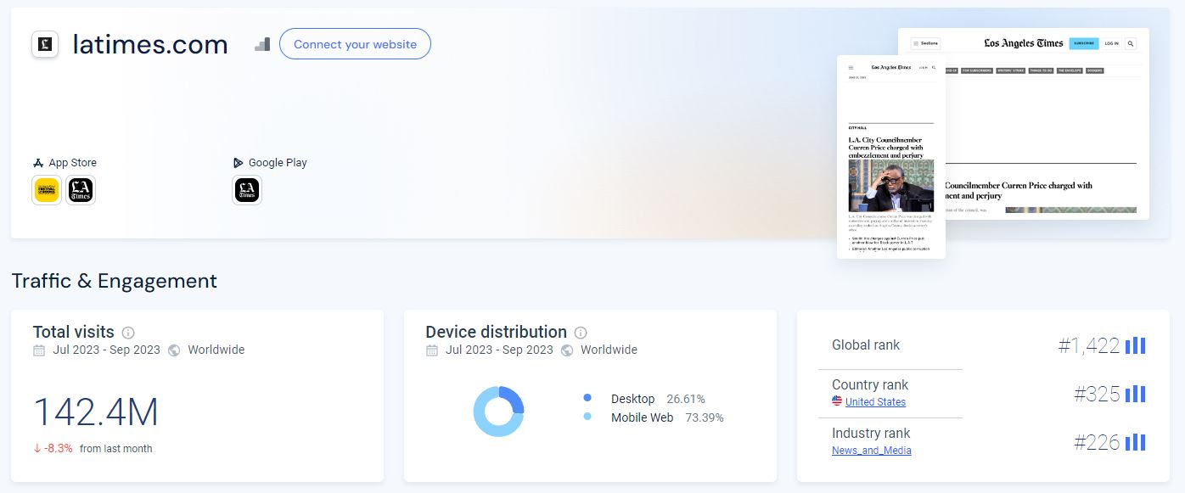Click Log In in the desktop preview
The height and width of the screenshot is (493, 1185).
pos(1112,43)
